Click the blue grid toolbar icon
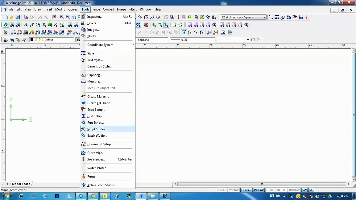Screen dimensions: 356x200 point(301,17)
